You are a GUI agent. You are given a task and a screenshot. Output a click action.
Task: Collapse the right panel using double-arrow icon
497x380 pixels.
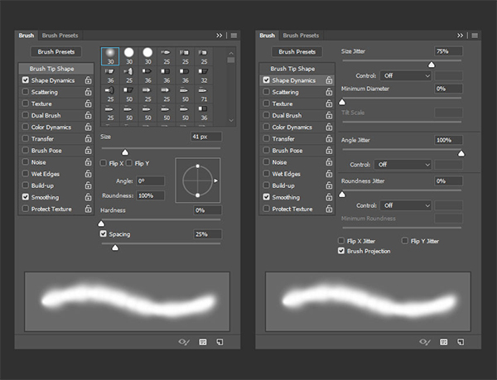(x=460, y=36)
